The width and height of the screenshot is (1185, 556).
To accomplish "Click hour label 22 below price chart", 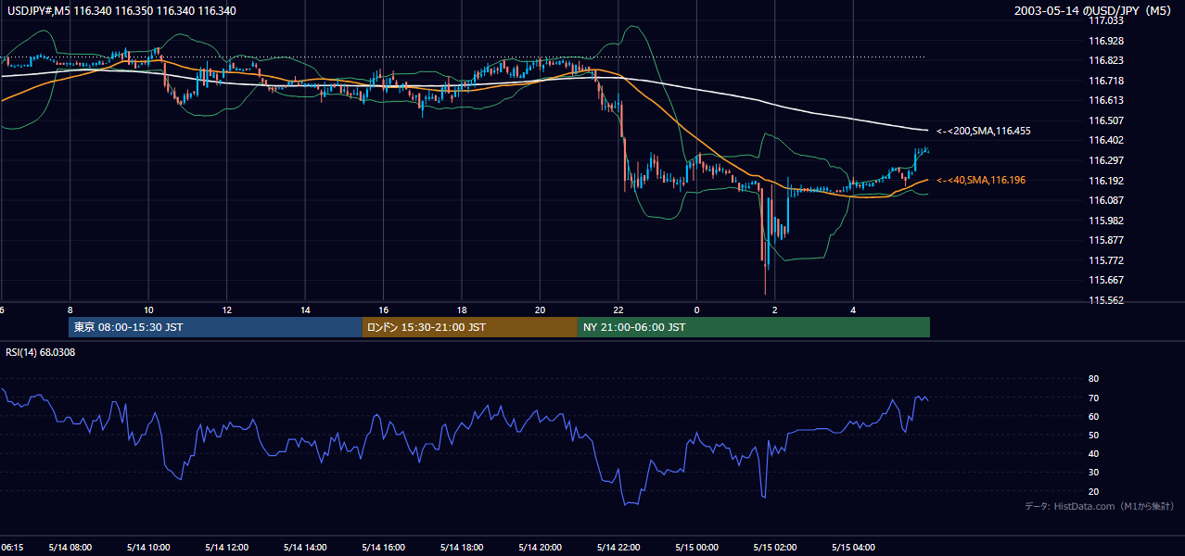I will (618, 310).
